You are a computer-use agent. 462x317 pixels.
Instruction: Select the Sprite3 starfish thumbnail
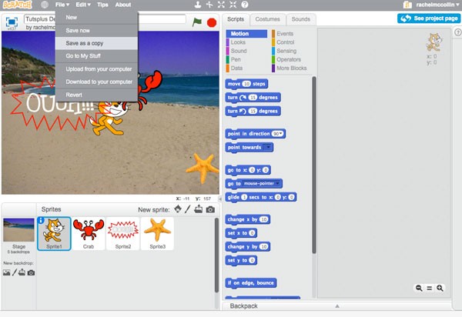157,234
